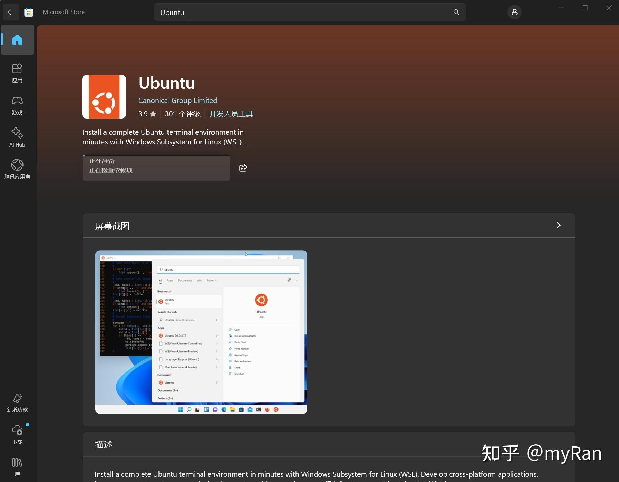The width and height of the screenshot is (619, 482).
Task: Open 腾讯应用宝 from the sidebar
Action: 17,169
